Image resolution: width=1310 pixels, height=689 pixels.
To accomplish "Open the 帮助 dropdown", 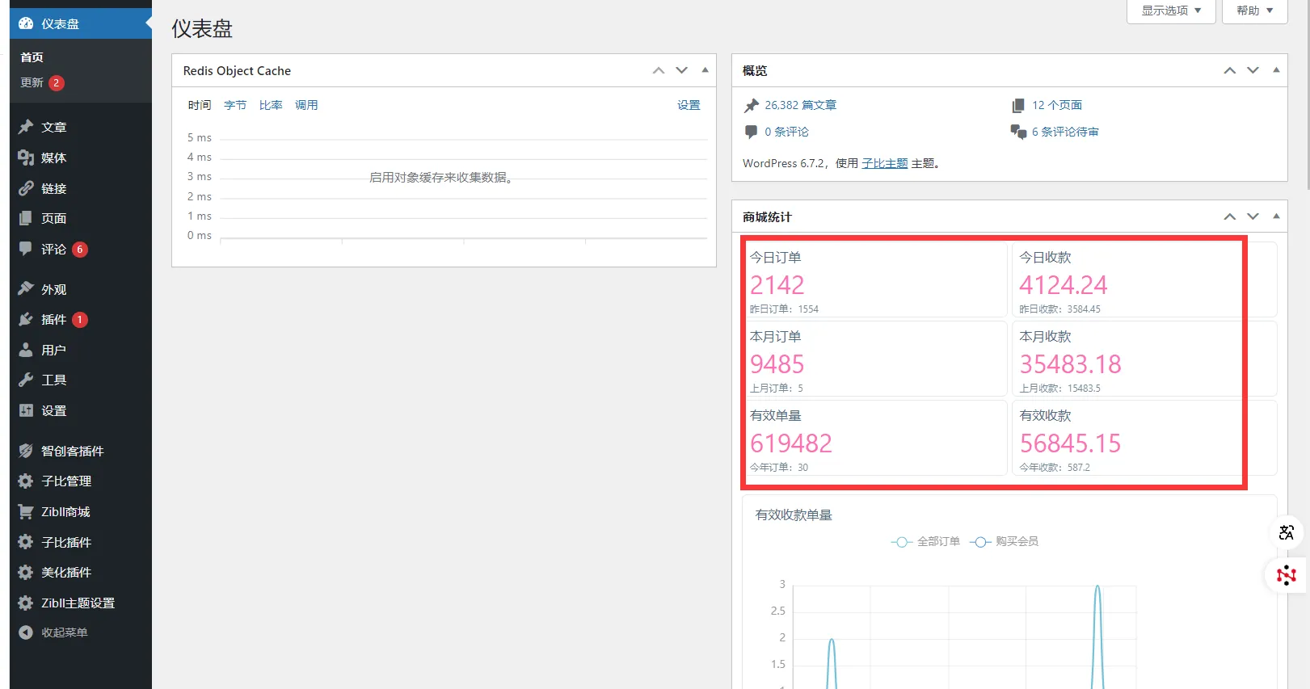I will click(x=1254, y=11).
